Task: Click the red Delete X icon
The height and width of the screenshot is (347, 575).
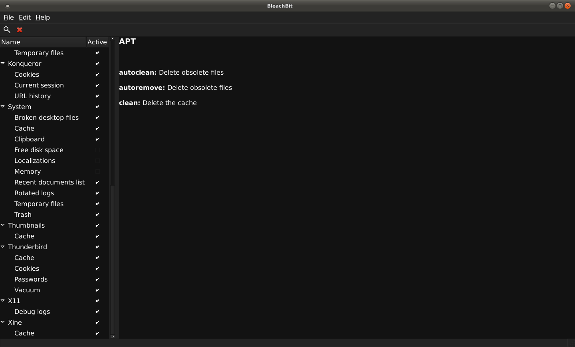Action: point(20,30)
